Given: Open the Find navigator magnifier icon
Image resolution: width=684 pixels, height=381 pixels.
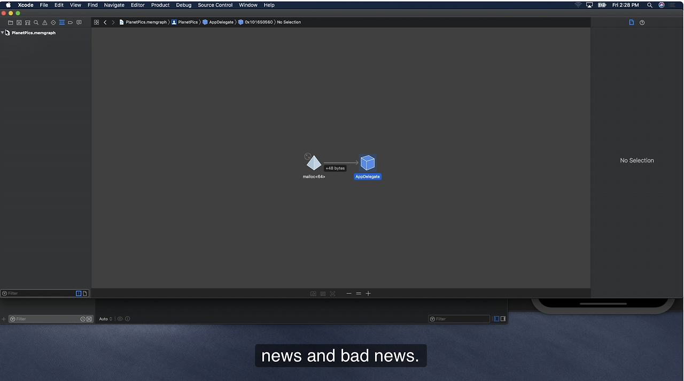Looking at the screenshot, I should 36,22.
